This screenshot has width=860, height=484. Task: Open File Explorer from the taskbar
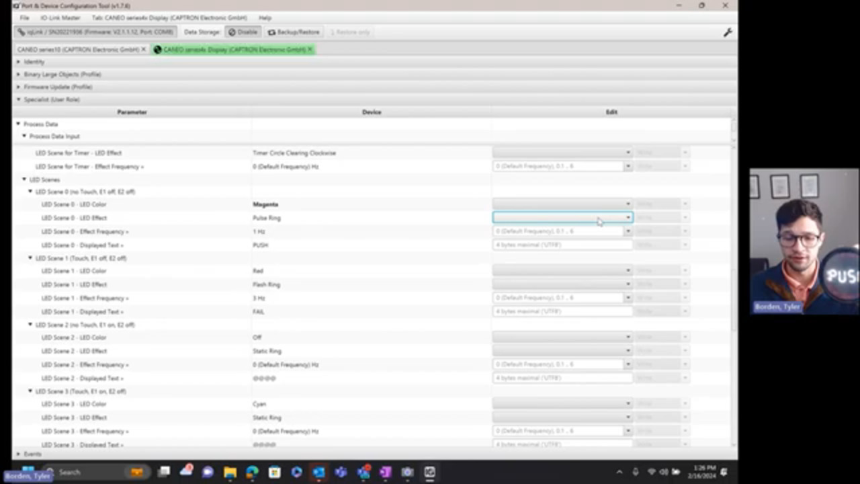(230, 473)
